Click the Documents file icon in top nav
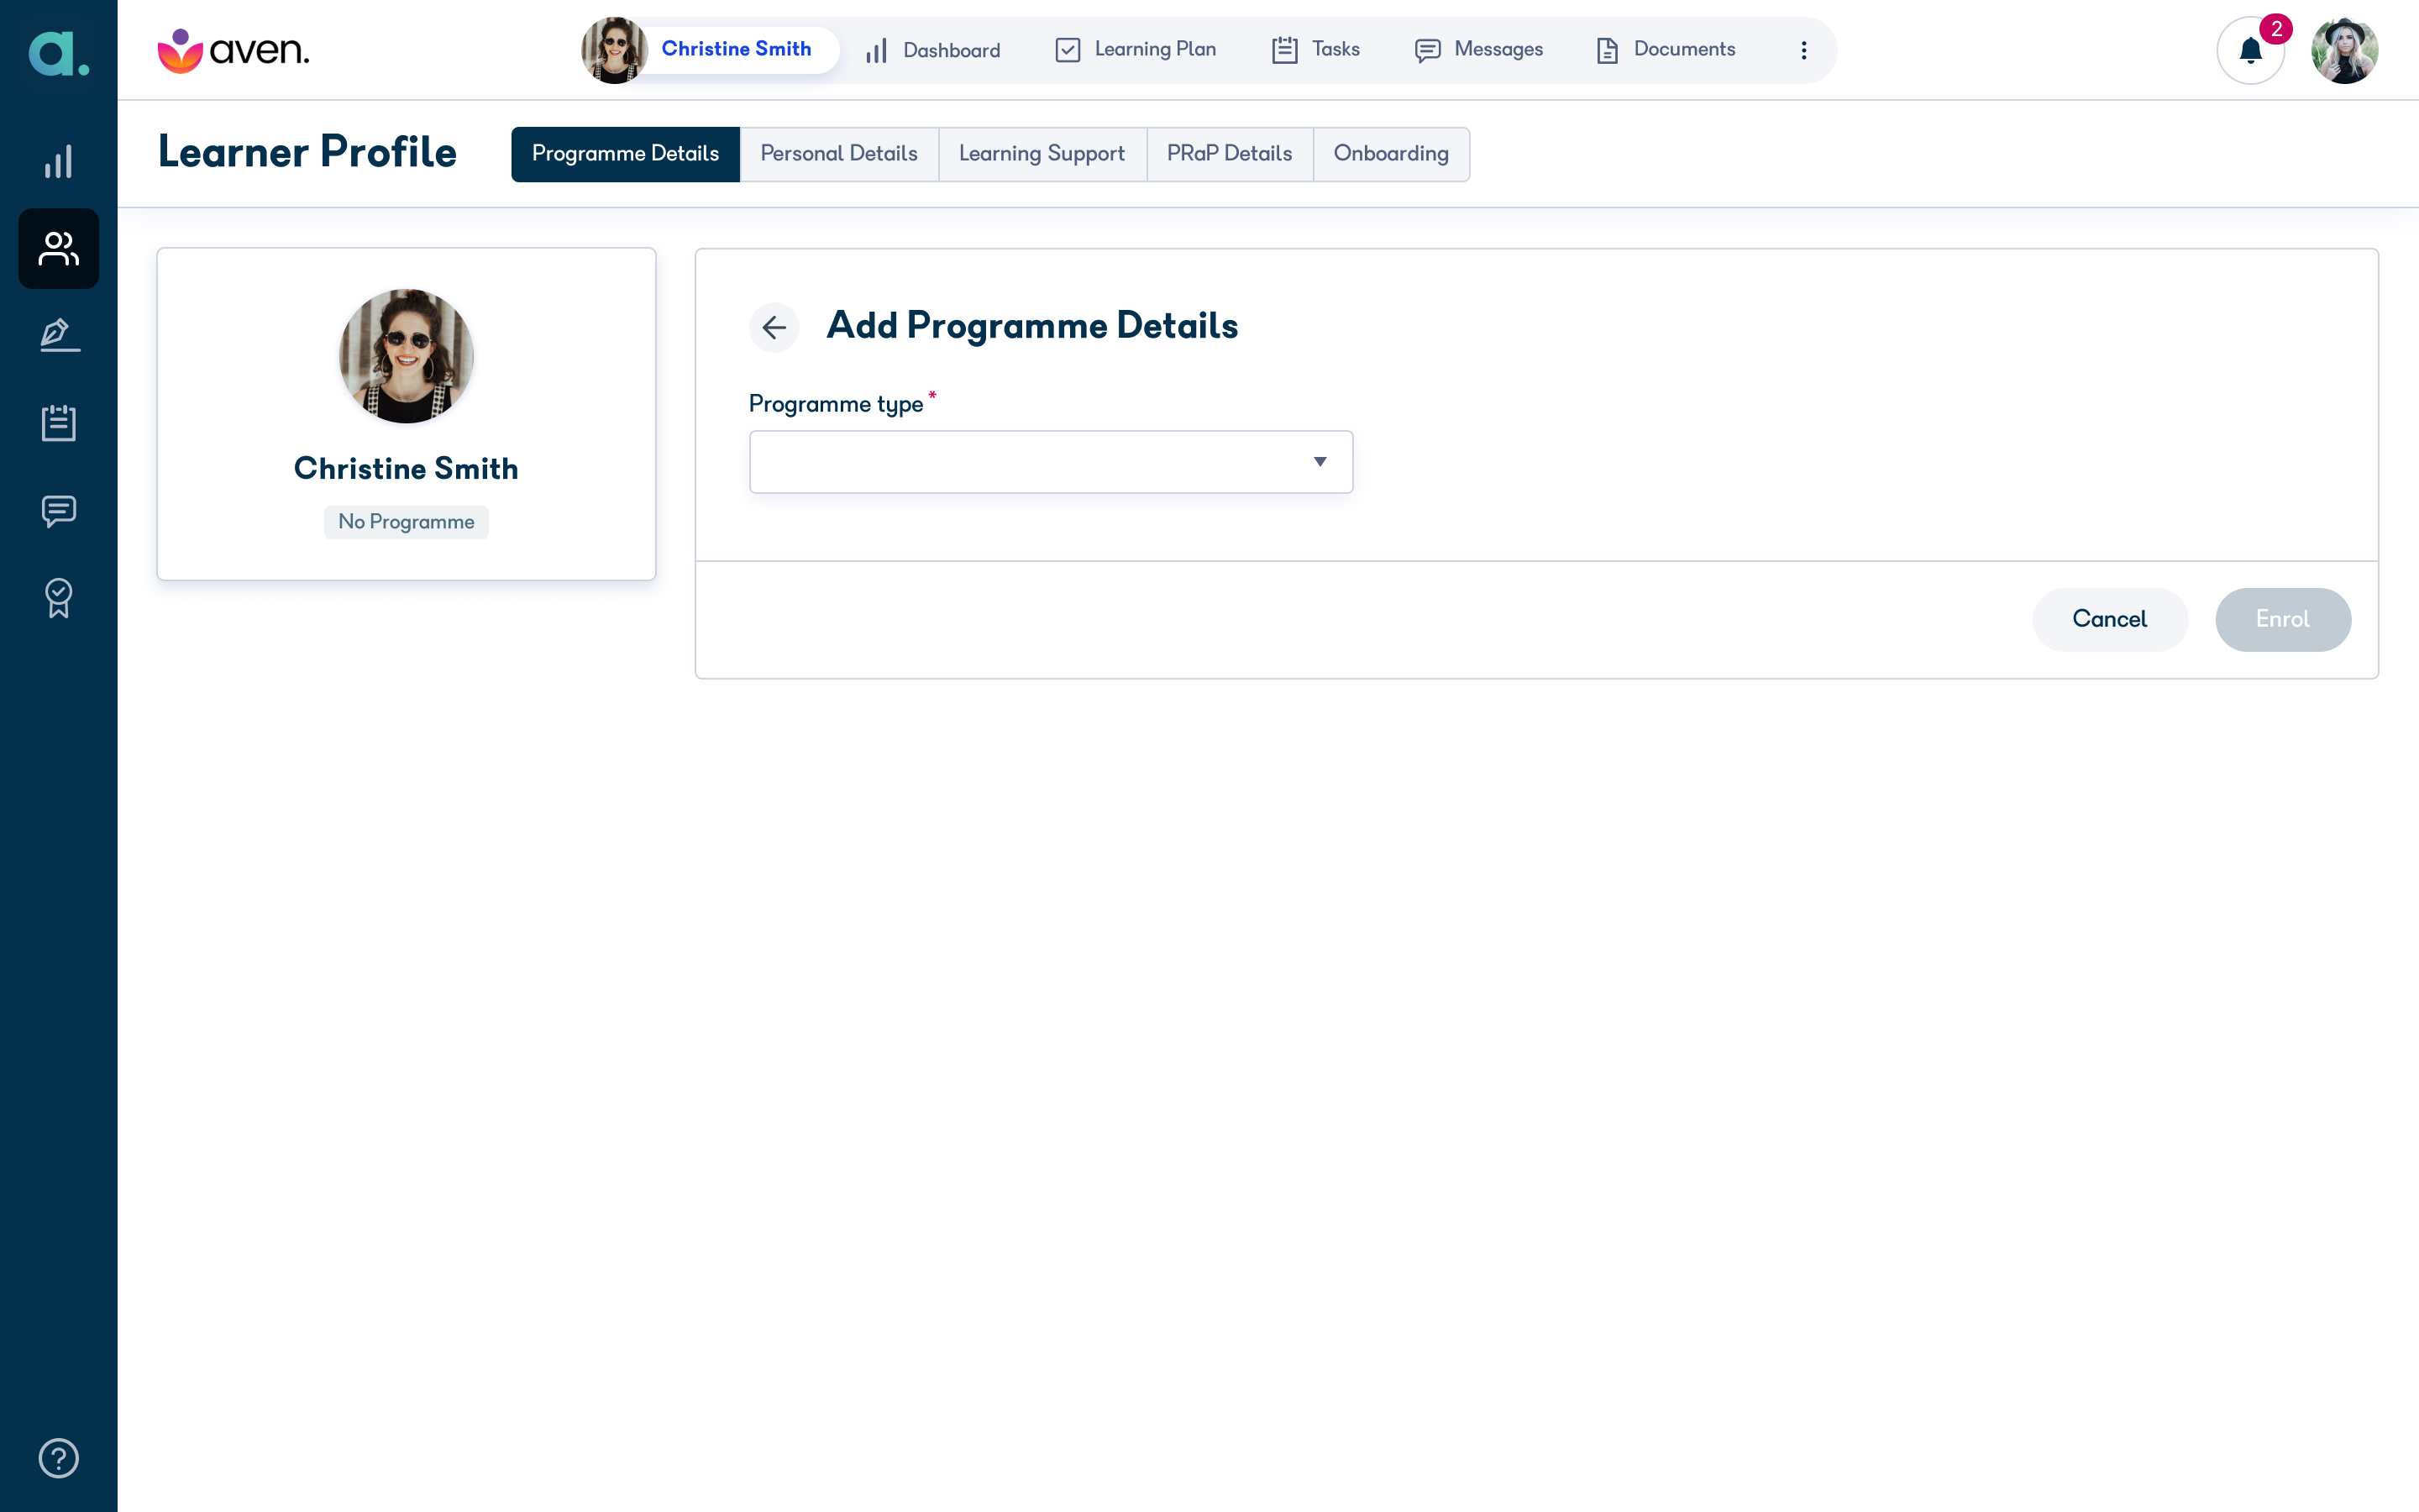This screenshot has height=1512, width=2419. (x=1606, y=50)
